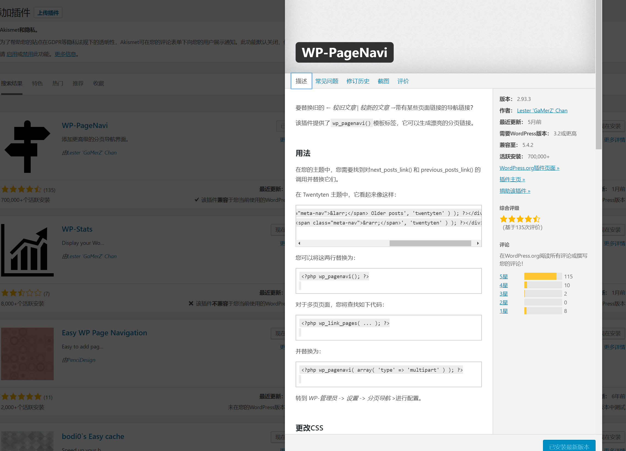Click the star rating under the WP-PageNavi card

pos(21,190)
